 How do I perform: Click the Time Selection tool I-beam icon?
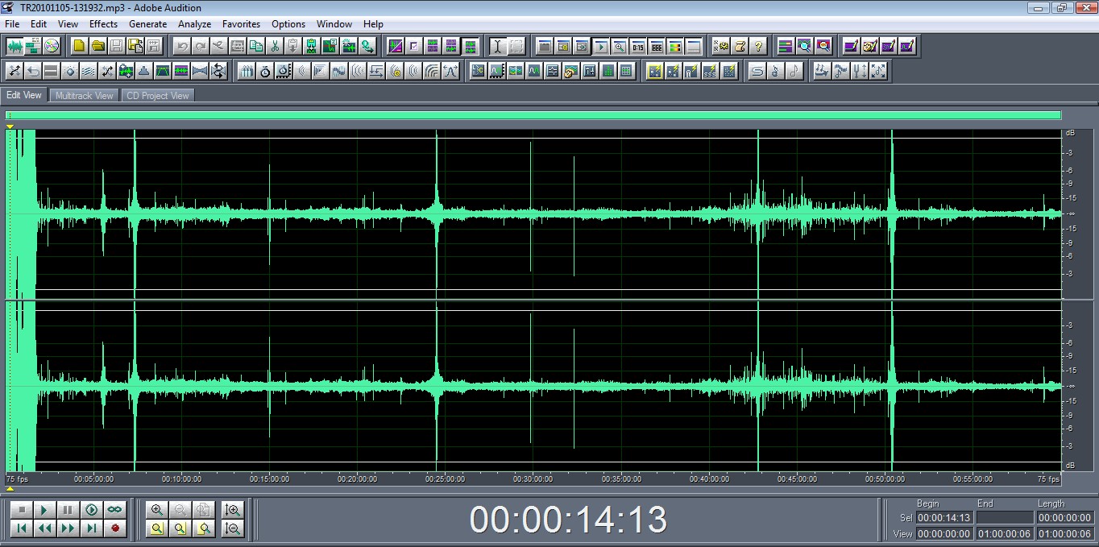(x=497, y=46)
